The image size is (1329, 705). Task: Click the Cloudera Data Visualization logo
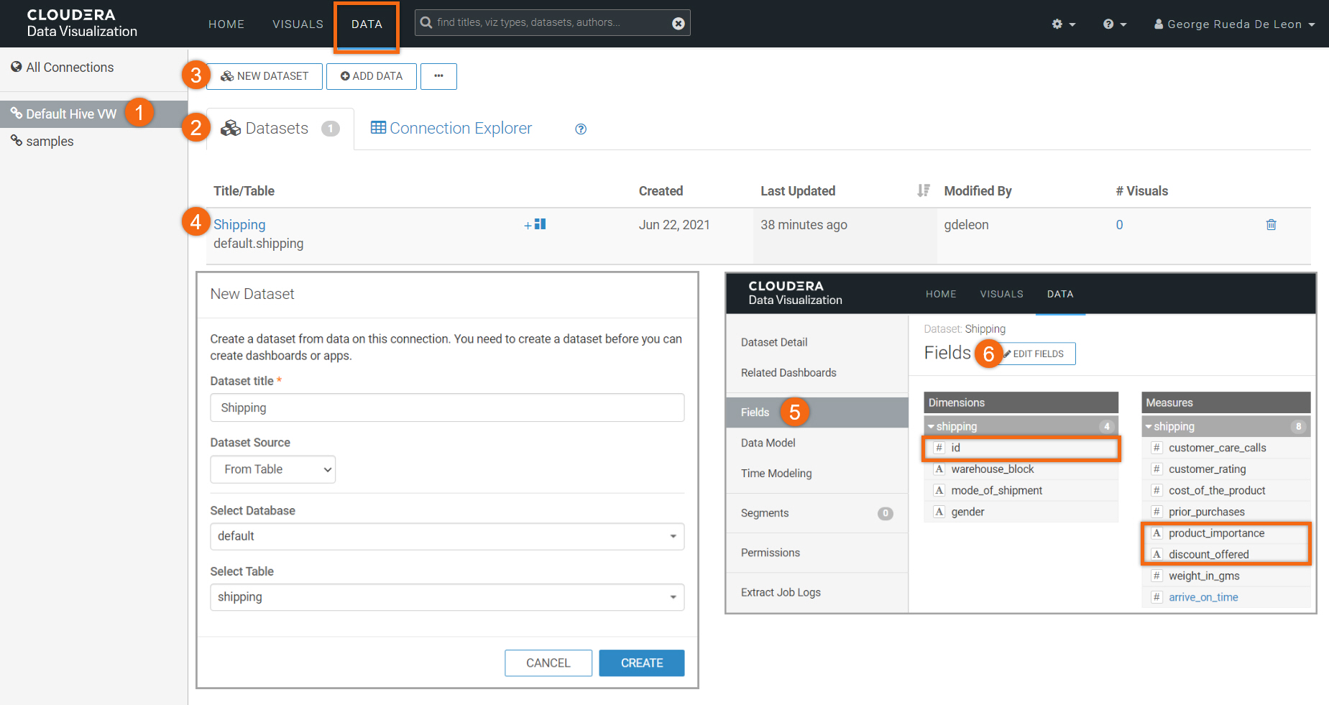pyautogui.click(x=82, y=23)
